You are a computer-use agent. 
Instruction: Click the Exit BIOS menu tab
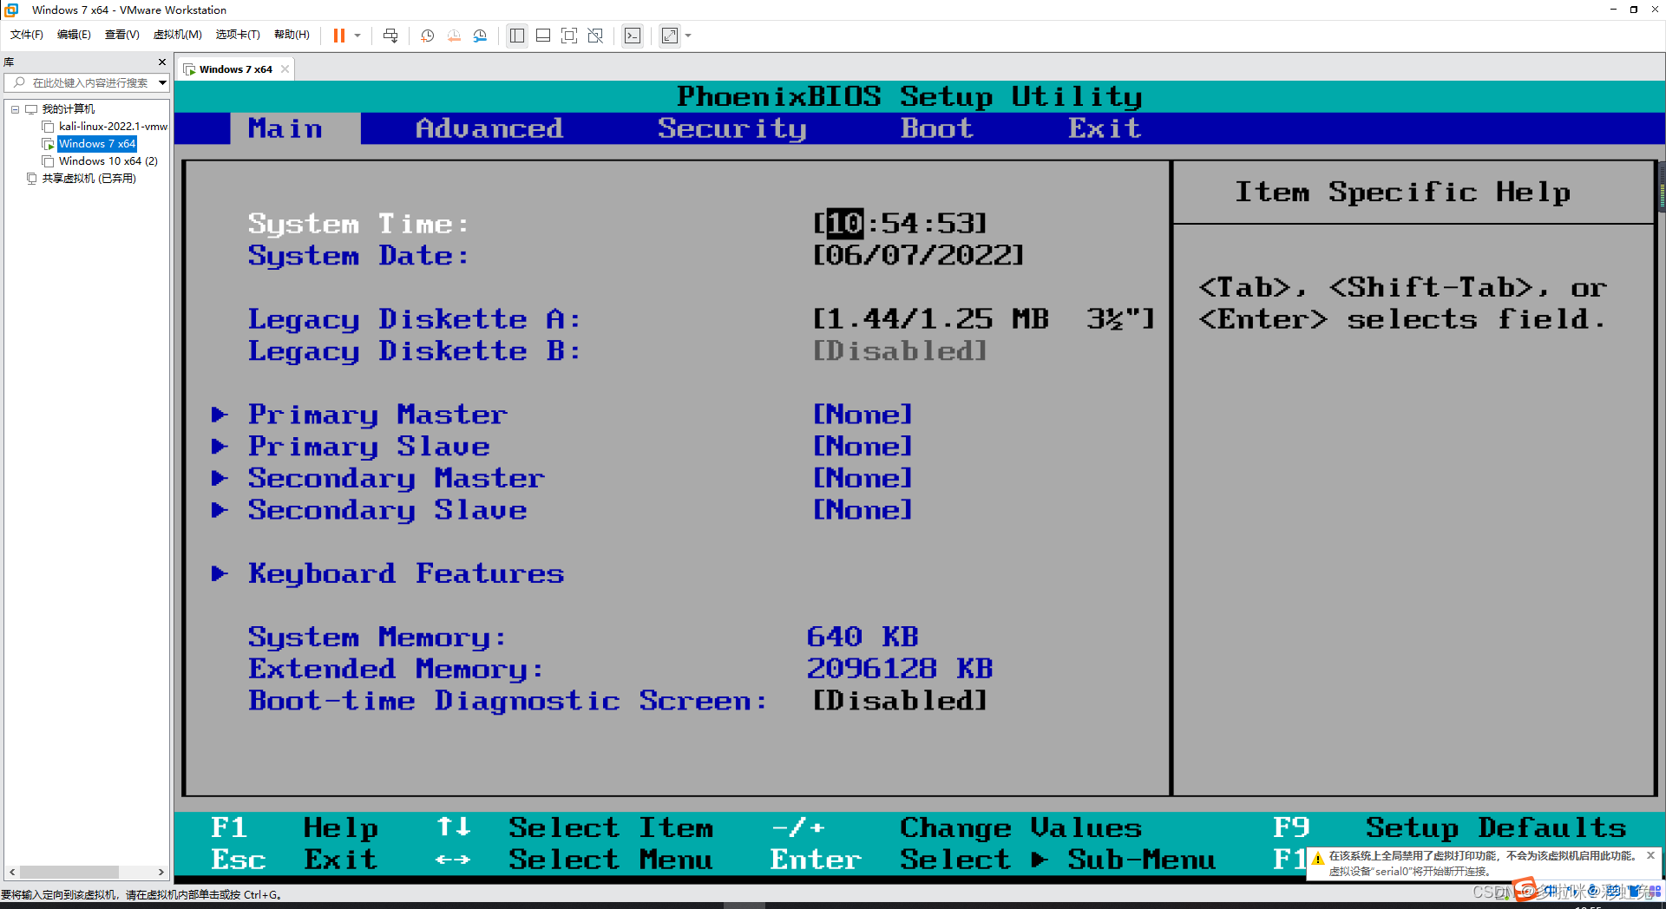pyautogui.click(x=1105, y=128)
